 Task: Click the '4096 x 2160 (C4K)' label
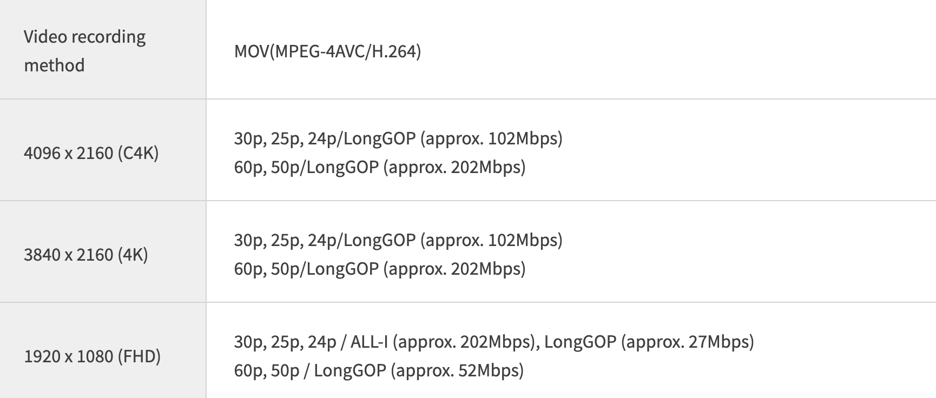click(x=91, y=153)
